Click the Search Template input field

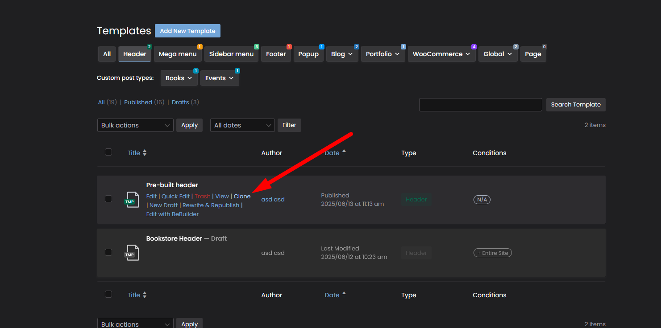[480, 105]
